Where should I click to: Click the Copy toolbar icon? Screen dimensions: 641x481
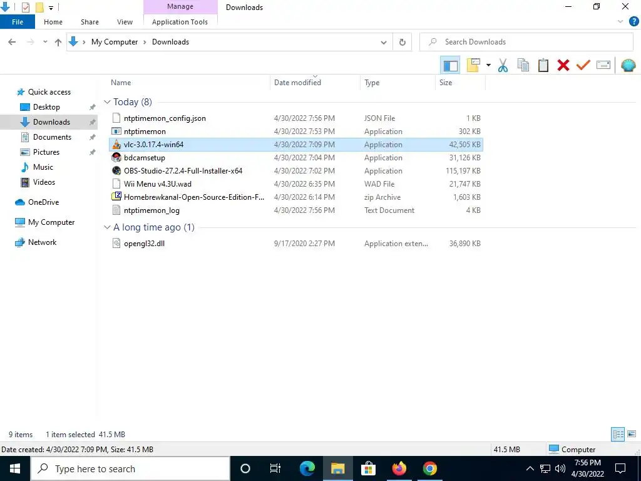(523, 65)
